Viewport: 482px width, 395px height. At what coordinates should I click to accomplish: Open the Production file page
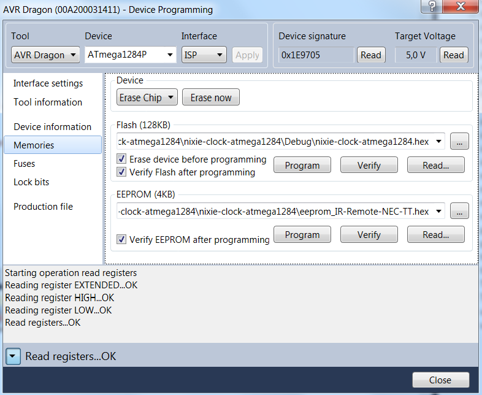(x=43, y=207)
